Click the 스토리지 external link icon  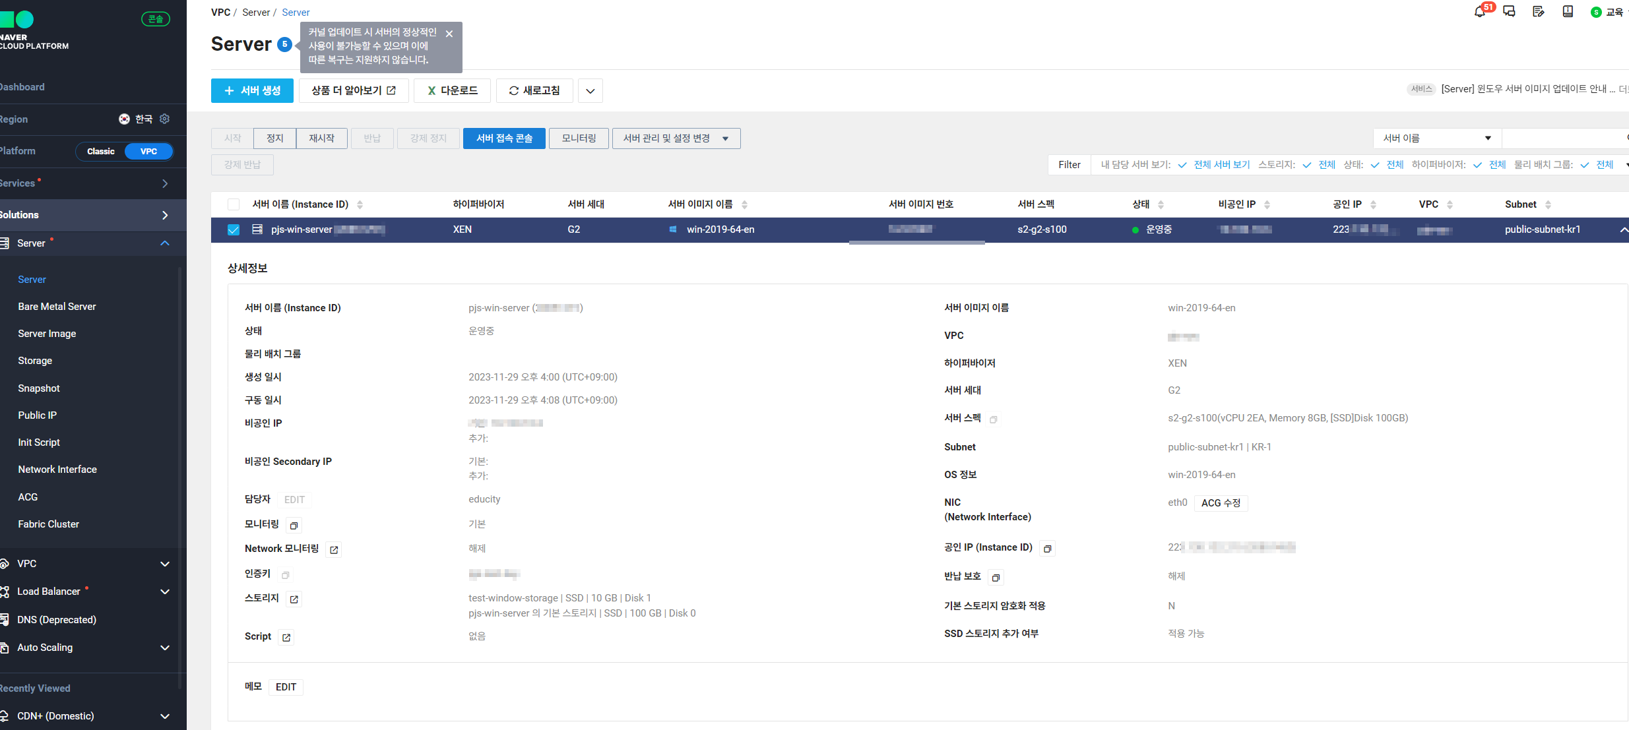point(294,599)
